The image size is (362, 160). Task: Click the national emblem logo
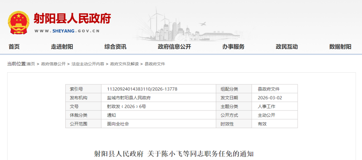pos(19,22)
